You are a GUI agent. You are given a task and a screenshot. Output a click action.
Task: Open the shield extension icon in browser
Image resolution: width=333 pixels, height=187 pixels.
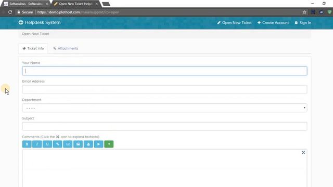point(329,12)
